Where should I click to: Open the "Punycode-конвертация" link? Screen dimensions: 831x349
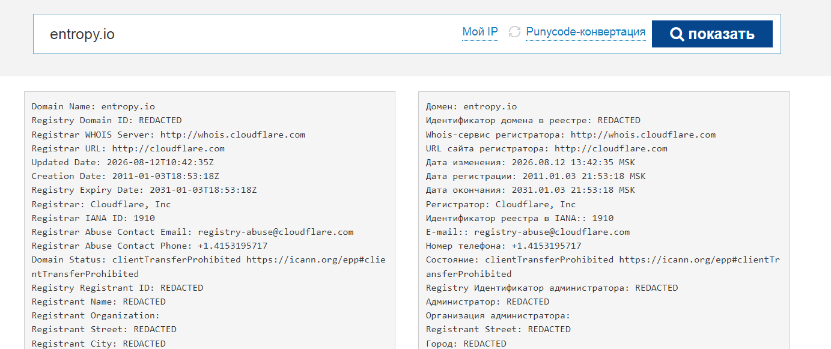(586, 32)
